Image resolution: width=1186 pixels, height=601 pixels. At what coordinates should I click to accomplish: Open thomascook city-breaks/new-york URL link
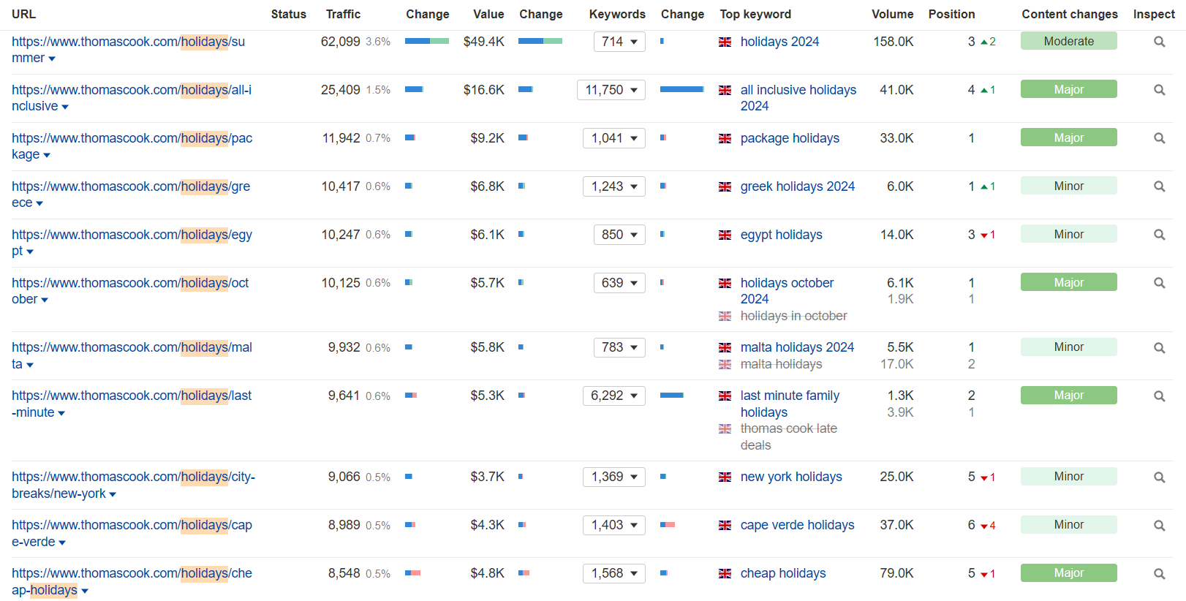133,485
